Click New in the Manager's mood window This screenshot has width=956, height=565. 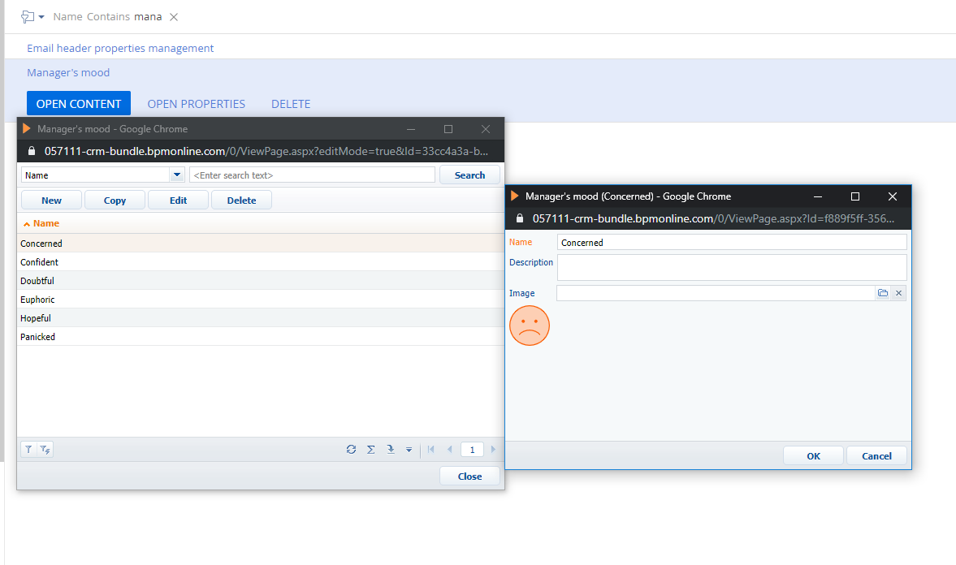coord(51,200)
